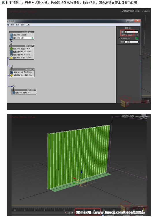Open the 选择 menu in Particle View
This screenshot has height=217, width=153.
[x=12, y=25]
